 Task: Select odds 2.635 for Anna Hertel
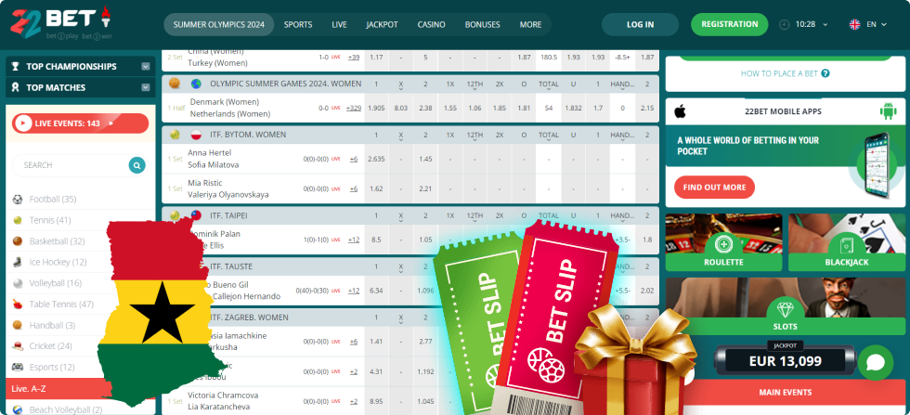[x=377, y=159]
